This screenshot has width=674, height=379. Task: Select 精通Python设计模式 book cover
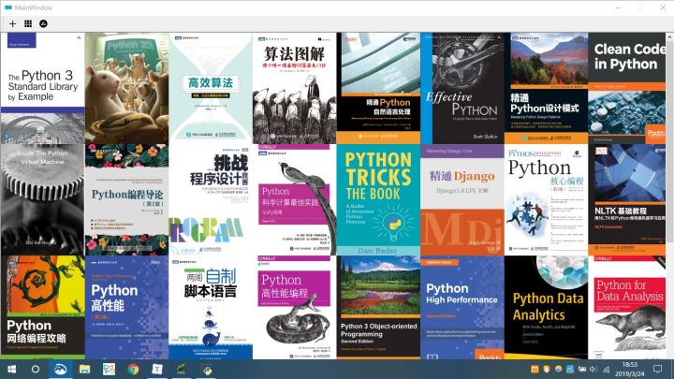[x=546, y=88]
